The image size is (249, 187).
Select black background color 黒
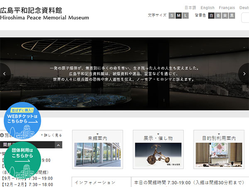232,16
